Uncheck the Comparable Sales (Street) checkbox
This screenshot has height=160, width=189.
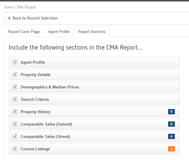tap(15, 136)
